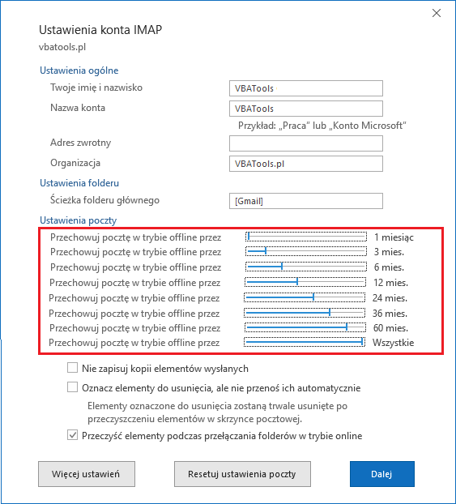
Task: Click the offline mail slider showing 60 mies.
Action: [x=305, y=327]
